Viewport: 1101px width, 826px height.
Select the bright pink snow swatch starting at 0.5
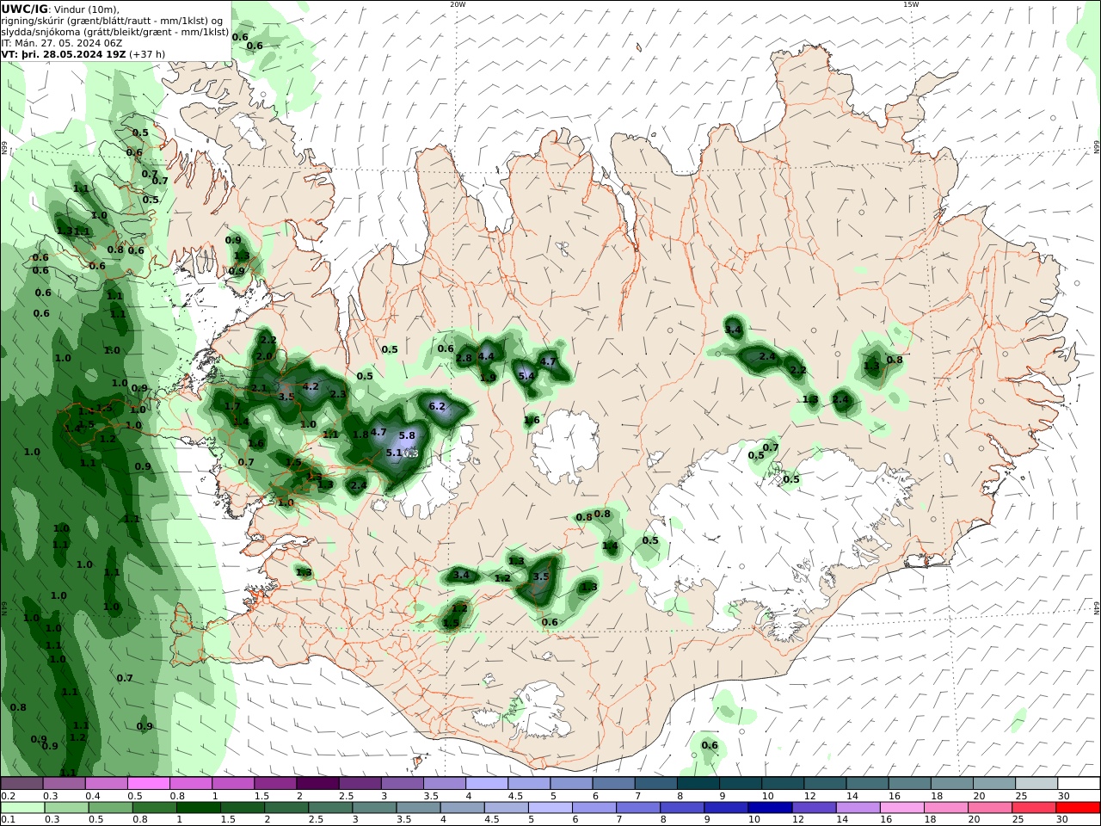point(148,784)
